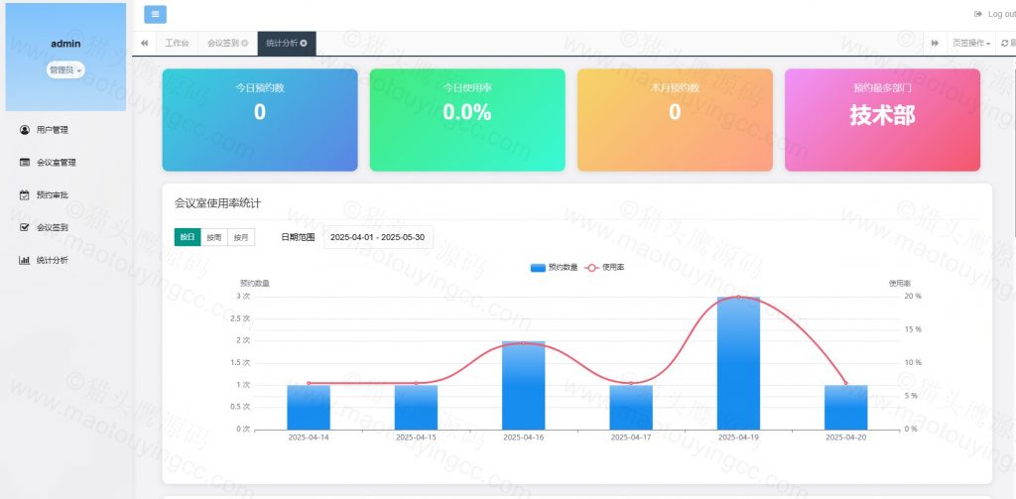Screen dimensions: 1016x499
Task: Select 按月 monthly view
Action: point(241,237)
